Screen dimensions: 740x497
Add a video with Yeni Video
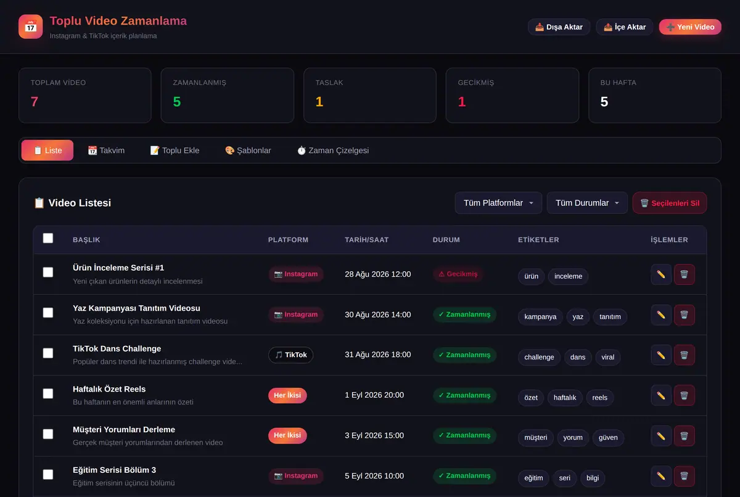[690, 27]
